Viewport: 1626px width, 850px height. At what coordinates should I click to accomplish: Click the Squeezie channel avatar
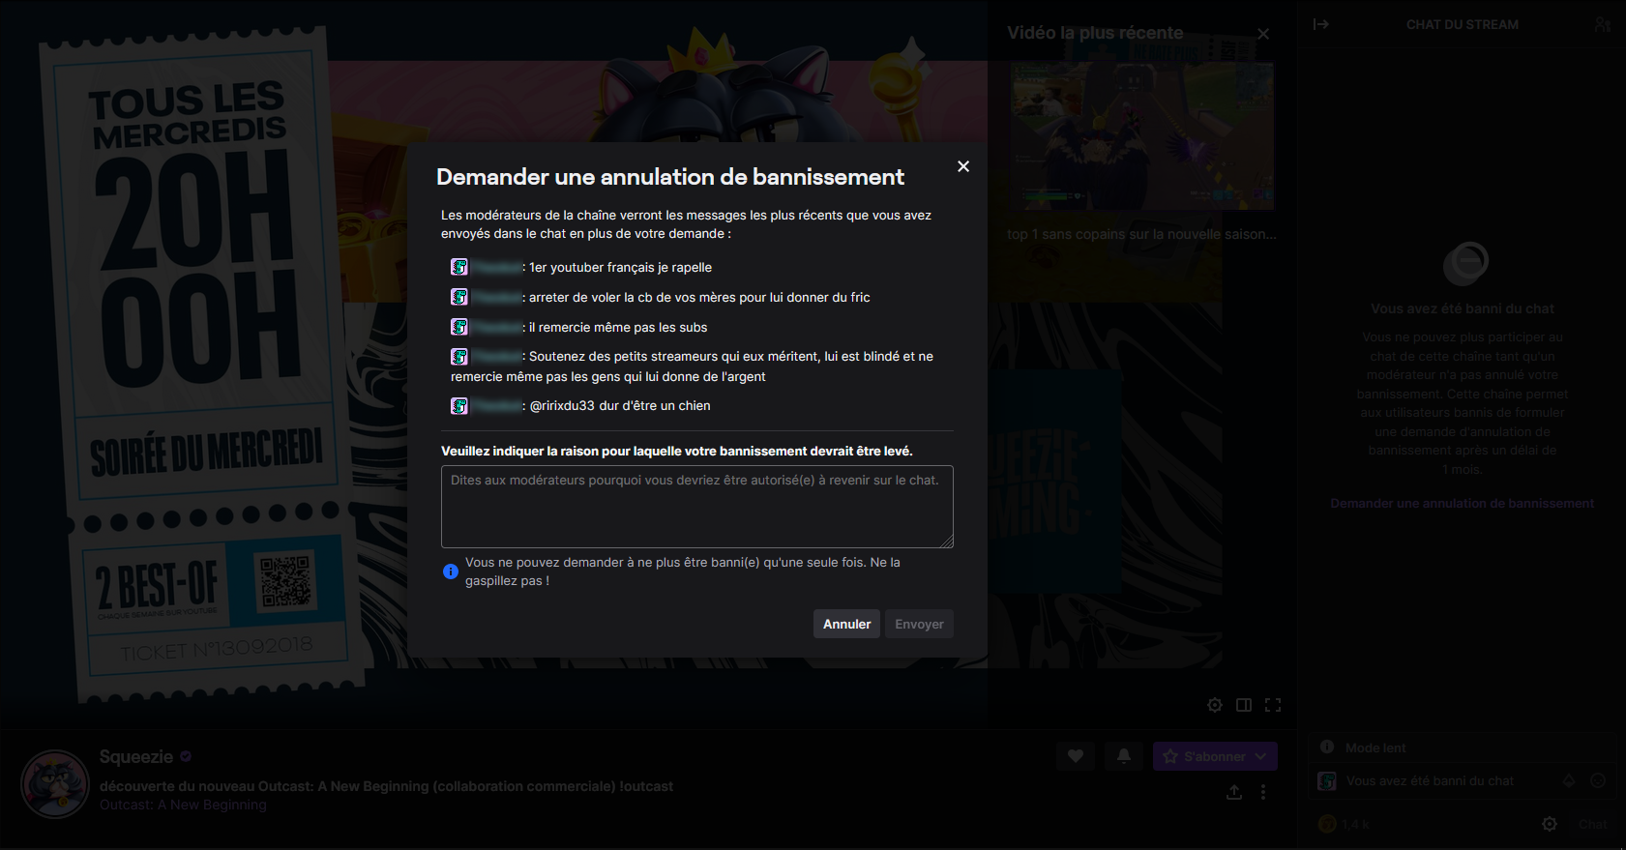pyautogui.click(x=56, y=784)
